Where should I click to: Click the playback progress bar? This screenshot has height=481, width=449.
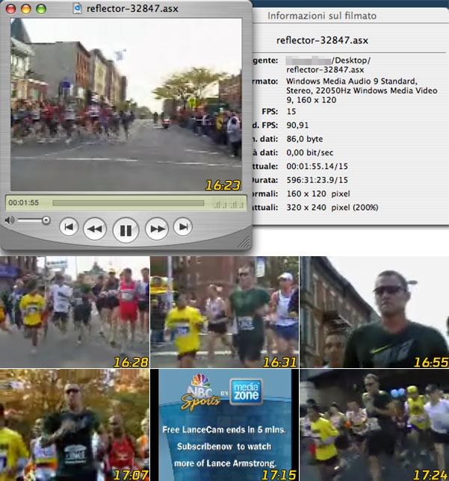tap(128, 203)
